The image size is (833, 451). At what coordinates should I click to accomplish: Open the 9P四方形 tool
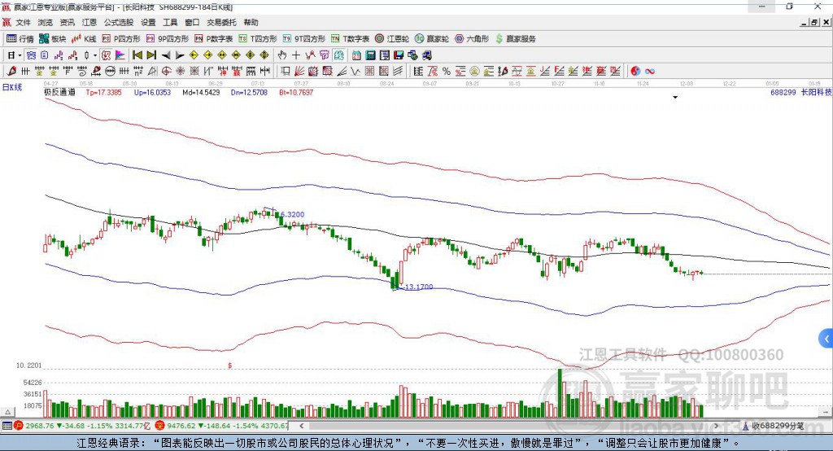tap(168, 39)
